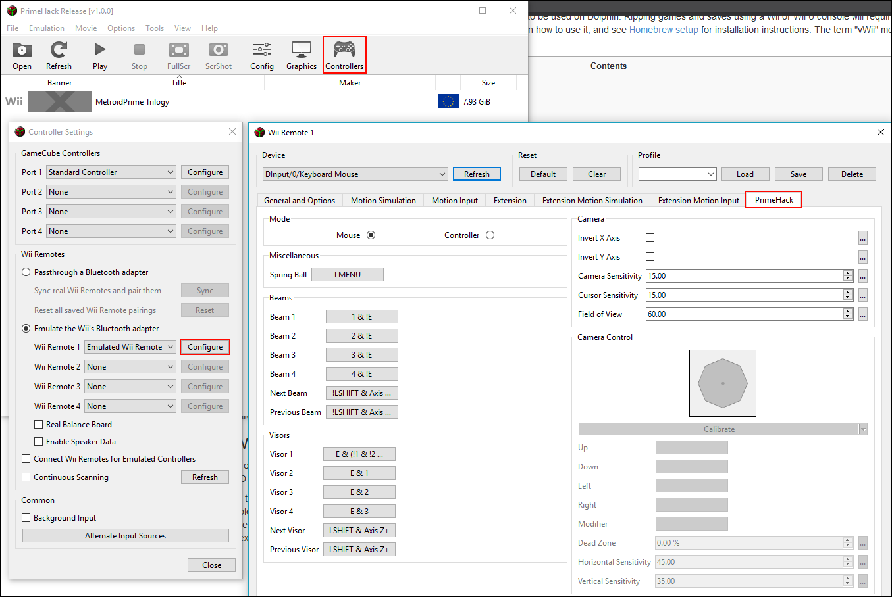Take a screenshot with the ScrShot icon
Image resolution: width=892 pixels, height=597 pixels.
coord(219,55)
